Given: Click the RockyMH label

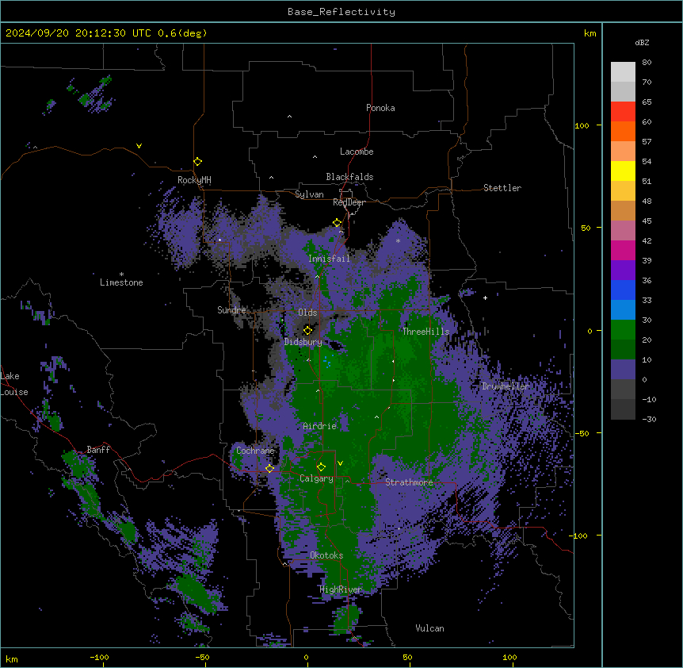Looking at the screenshot, I should click(194, 180).
